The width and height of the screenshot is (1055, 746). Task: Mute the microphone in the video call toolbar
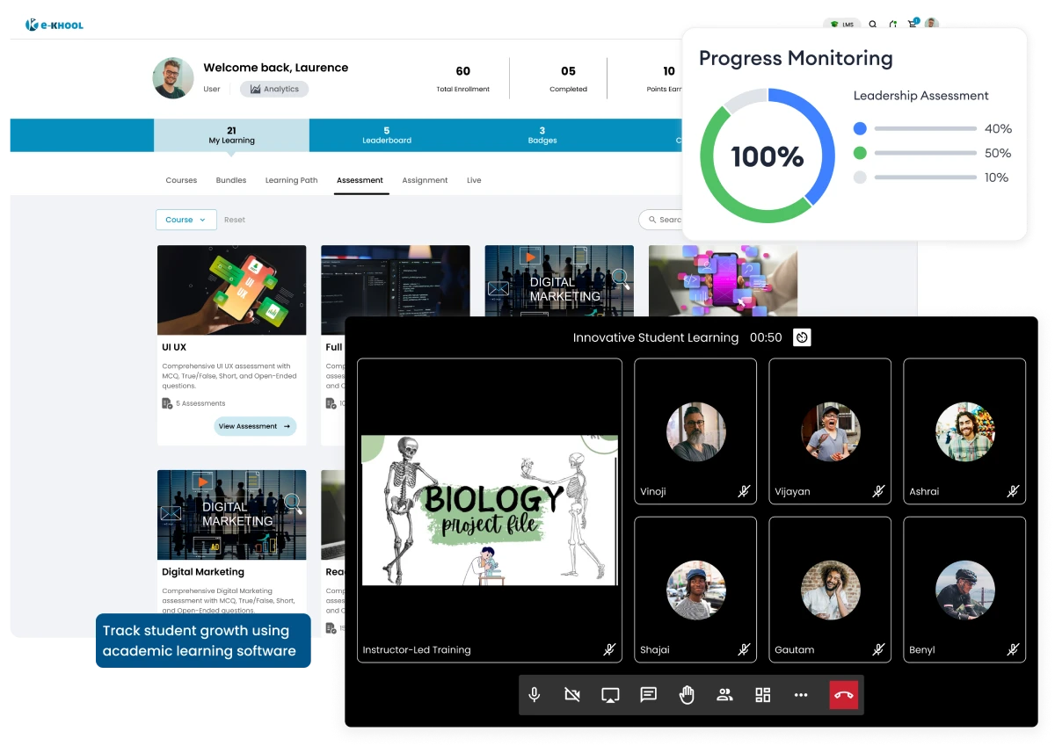point(534,694)
